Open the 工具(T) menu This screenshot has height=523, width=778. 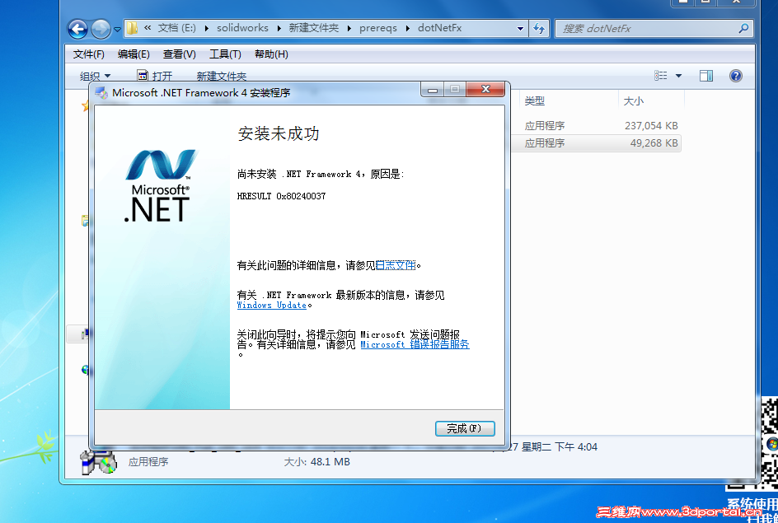click(x=225, y=54)
